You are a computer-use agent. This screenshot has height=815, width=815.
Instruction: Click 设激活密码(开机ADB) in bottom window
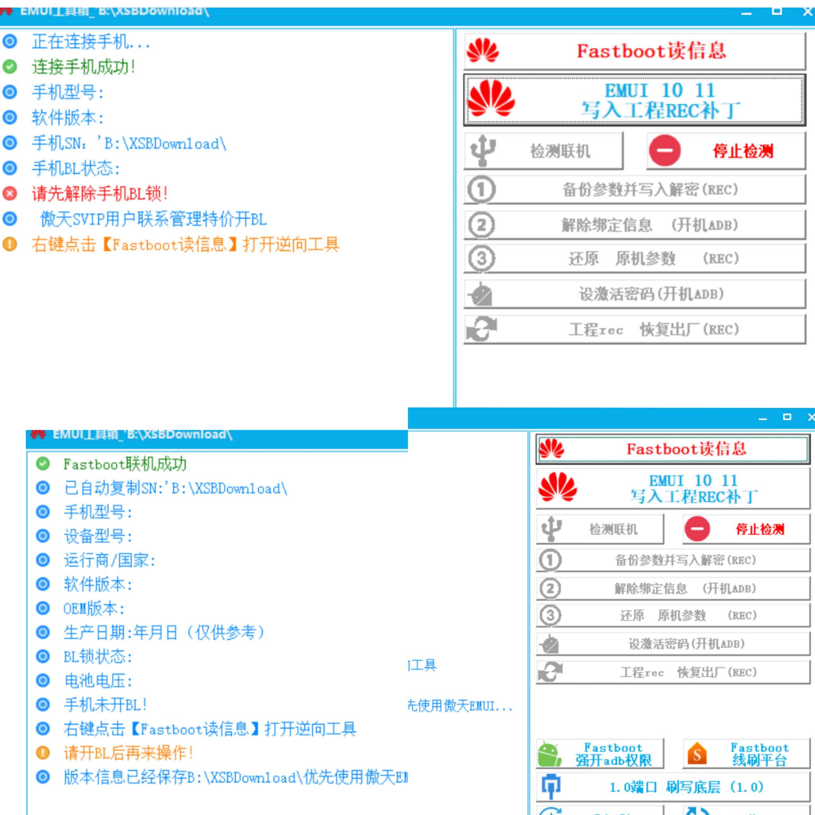[673, 644]
